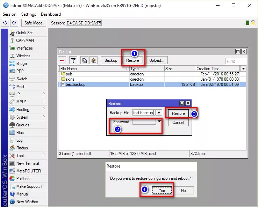Click the Upload... button
Viewport: 258px width, 207px height.
[157, 60]
